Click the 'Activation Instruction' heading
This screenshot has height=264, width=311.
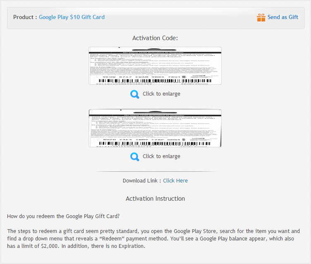[x=155, y=199]
